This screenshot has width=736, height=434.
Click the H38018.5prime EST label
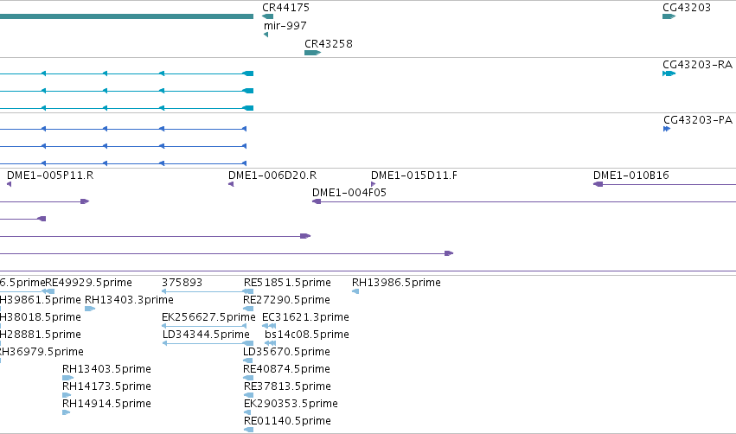[41, 317]
